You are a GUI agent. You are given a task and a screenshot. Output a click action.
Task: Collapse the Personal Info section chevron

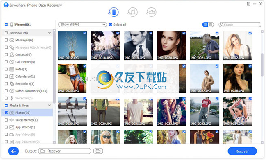[50, 33]
